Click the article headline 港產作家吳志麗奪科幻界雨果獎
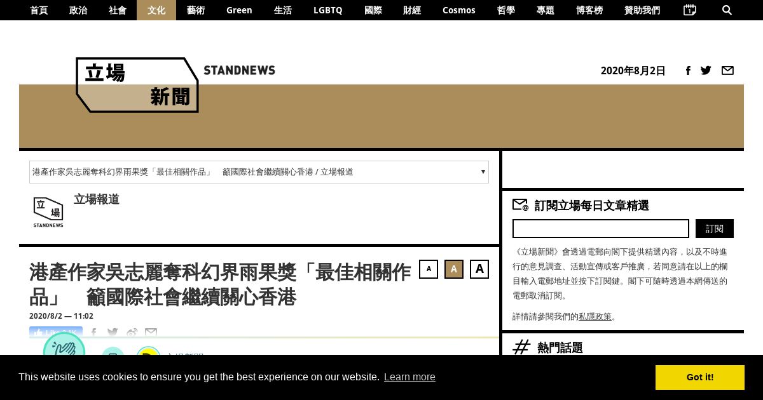This screenshot has height=400, width=763. pyautogui.click(x=220, y=284)
